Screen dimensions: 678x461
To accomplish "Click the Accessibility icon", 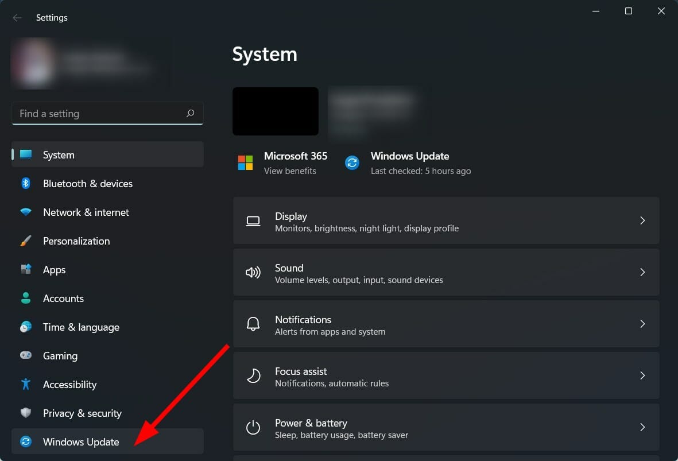I will pos(26,384).
